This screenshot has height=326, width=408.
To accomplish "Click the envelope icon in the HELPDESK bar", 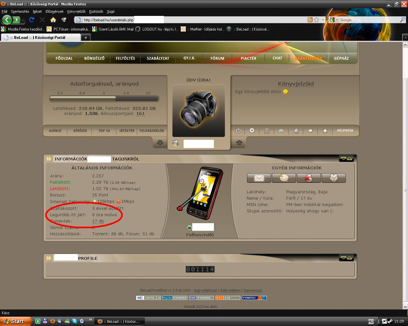I will (x=281, y=131).
